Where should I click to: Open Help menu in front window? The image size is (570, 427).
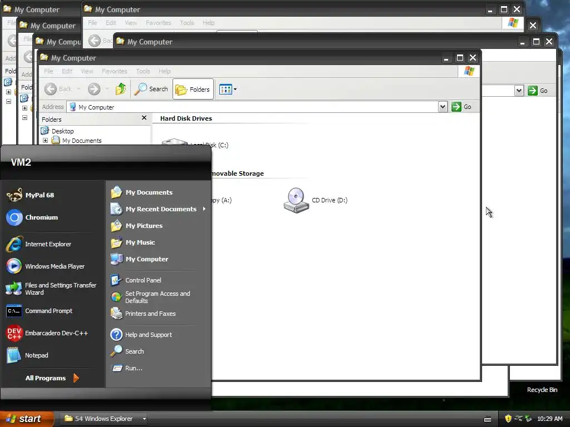click(x=164, y=71)
